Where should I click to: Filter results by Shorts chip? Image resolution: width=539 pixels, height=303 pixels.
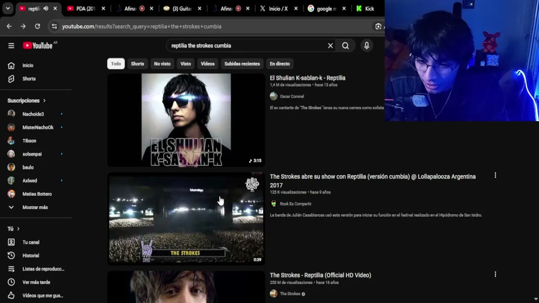[137, 64]
